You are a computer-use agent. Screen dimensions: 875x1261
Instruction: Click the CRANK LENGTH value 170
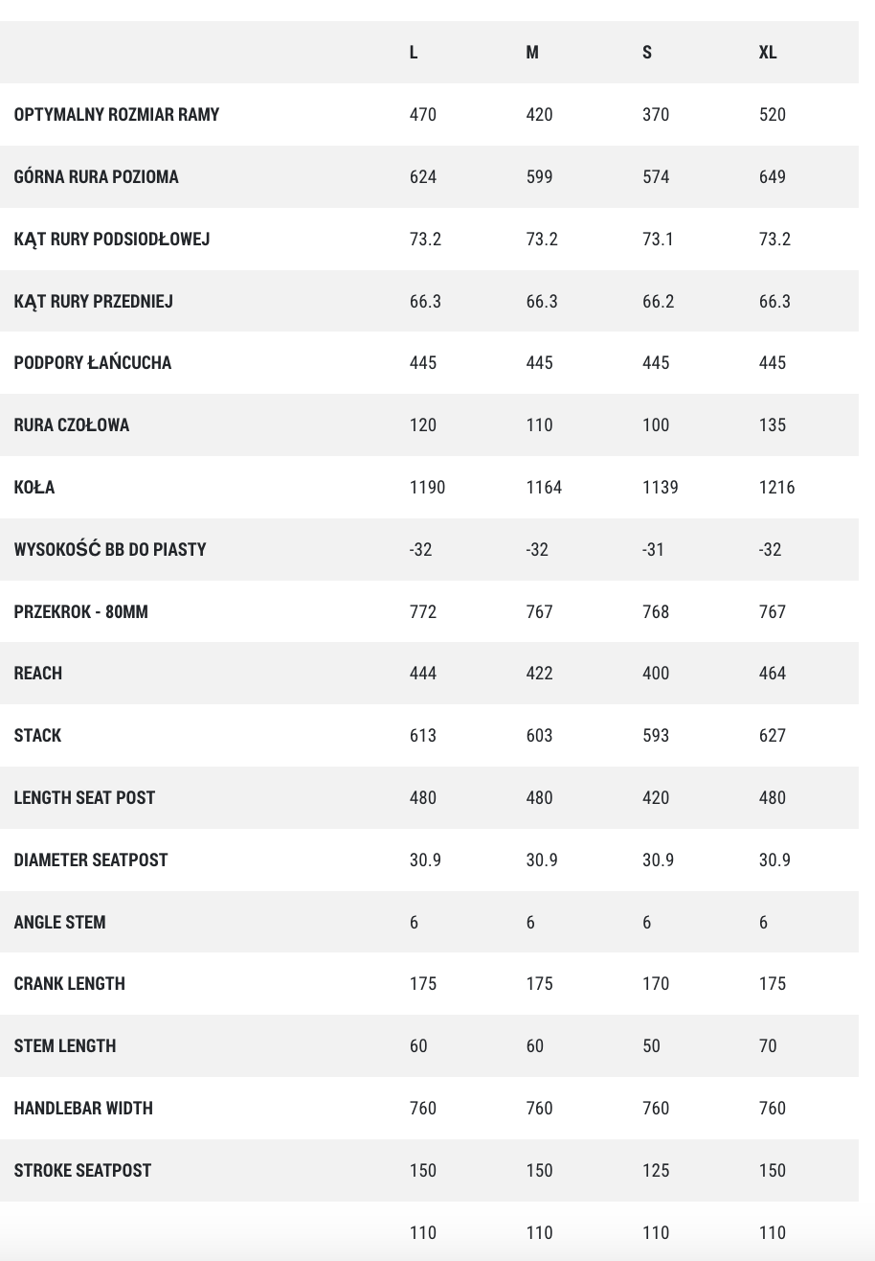coord(656,984)
